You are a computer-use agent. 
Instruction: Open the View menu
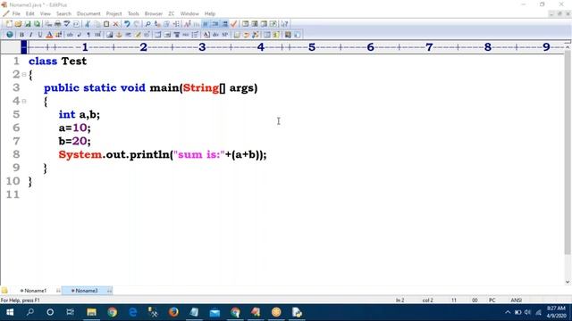46,14
